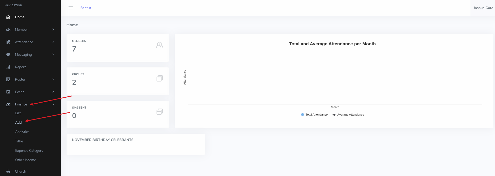Collapse the Finance submenu chevron

(x=54, y=104)
